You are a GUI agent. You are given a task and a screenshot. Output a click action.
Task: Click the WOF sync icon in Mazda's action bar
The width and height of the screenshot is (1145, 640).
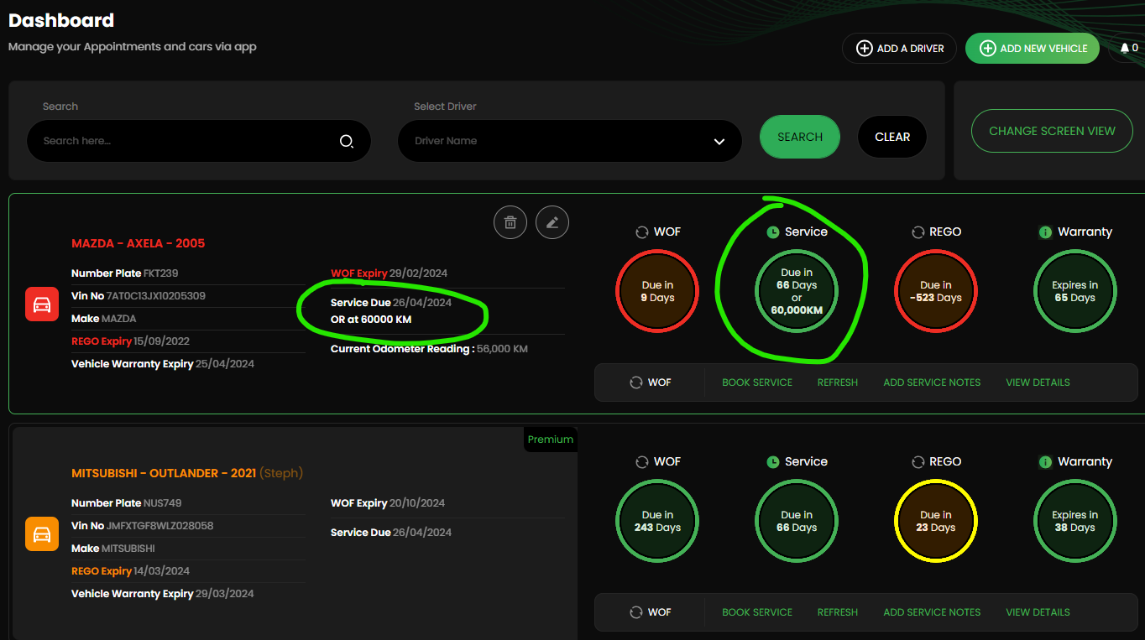pyautogui.click(x=636, y=382)
